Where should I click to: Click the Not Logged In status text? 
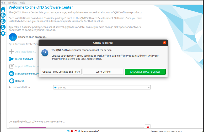90,131
